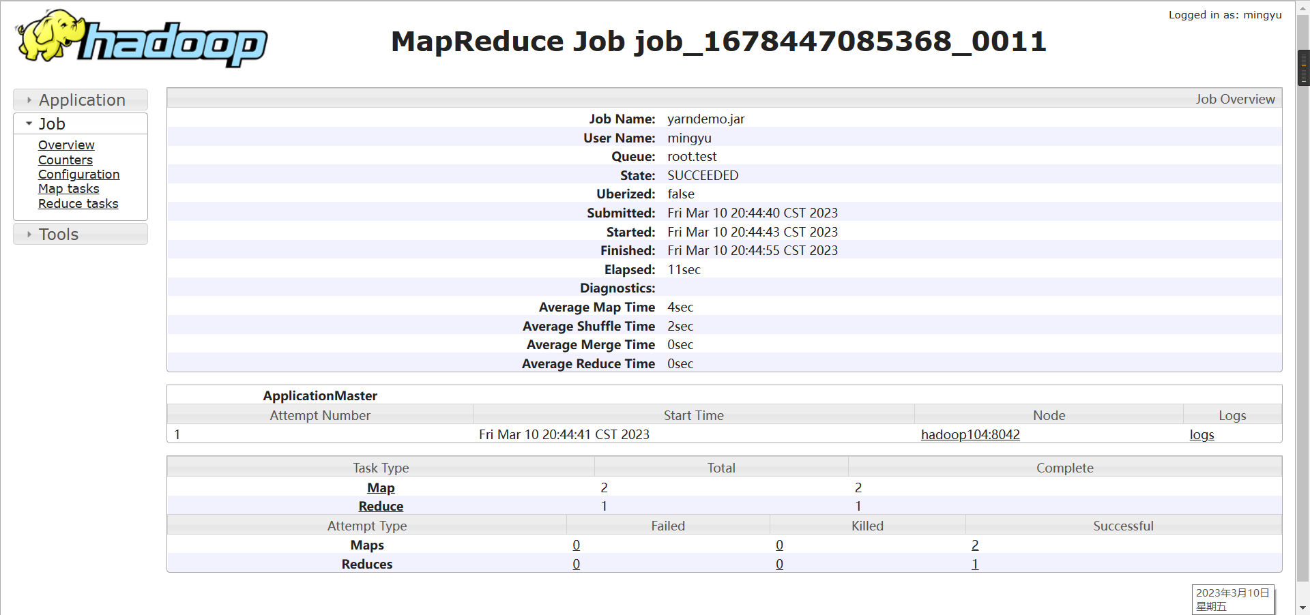Click successful Reduces count 1
Screen dimensions: 1310x615
pyautogui.click(x=974, y=564)
